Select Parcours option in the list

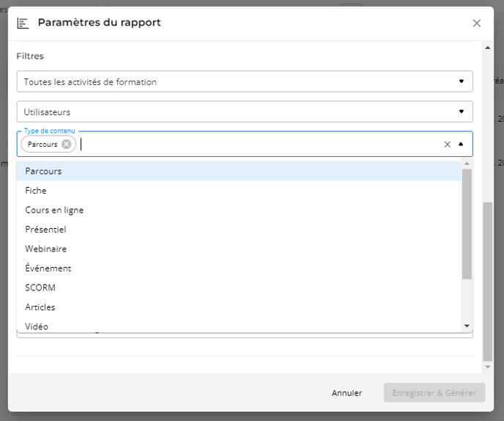[239, 171]
